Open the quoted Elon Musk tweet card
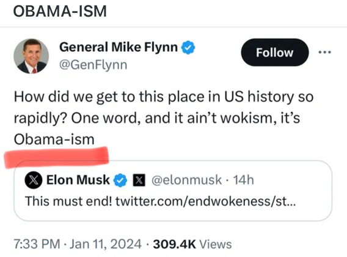 173,190
